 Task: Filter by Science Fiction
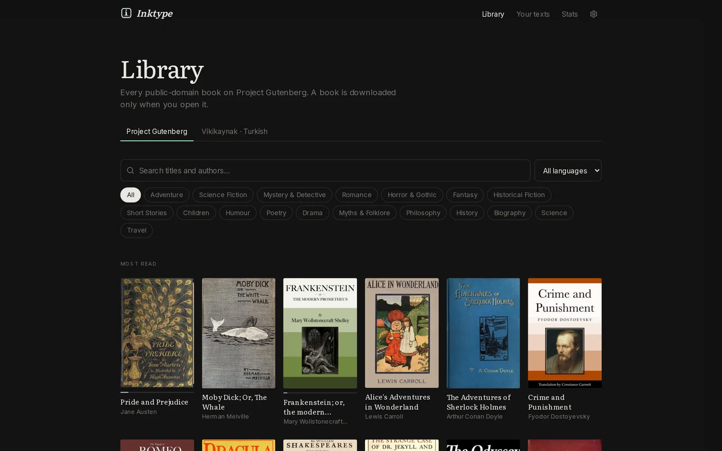coord(223,195)
